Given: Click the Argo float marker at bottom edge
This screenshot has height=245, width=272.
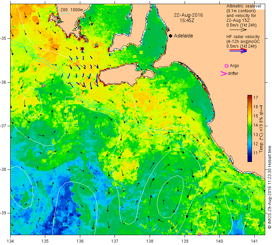Looking at the screenshot, I should 200,234.
